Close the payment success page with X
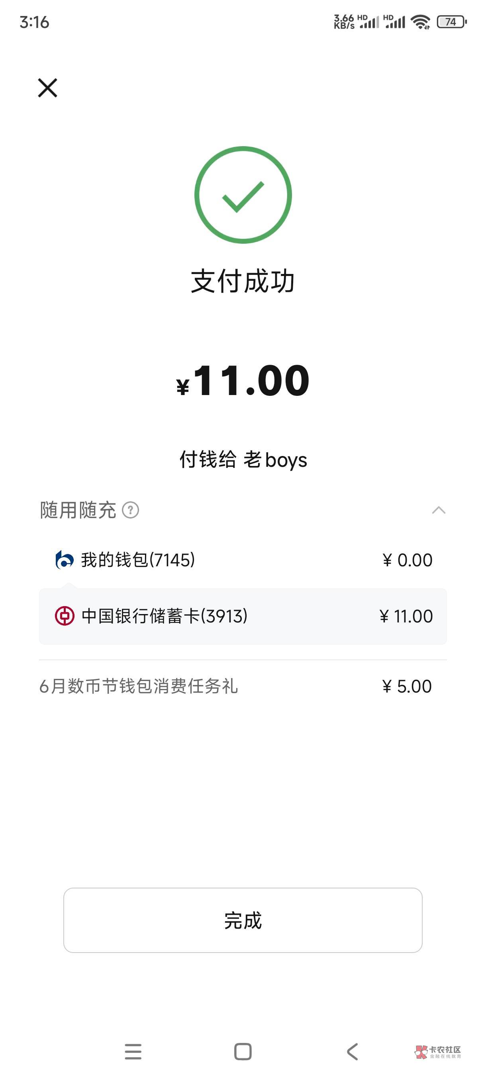This screenshot has height=1080, width=486. [x=47, y=88]
